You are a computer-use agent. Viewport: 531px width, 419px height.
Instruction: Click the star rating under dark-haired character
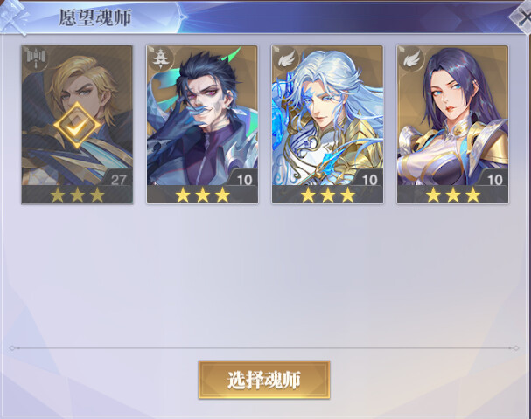[202, 195]
